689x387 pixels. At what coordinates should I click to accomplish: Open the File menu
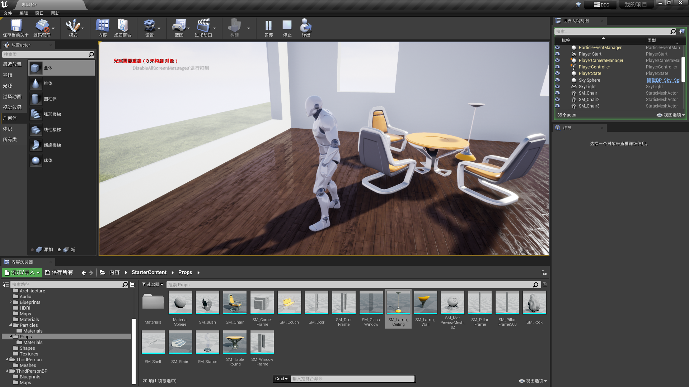tap(8, 13)
